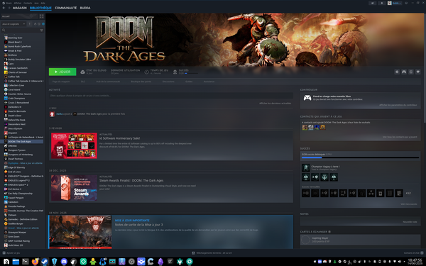Open the Discussions link
Image resolution: width=426 pixels, height=266 pixels.
click(168, 82)
